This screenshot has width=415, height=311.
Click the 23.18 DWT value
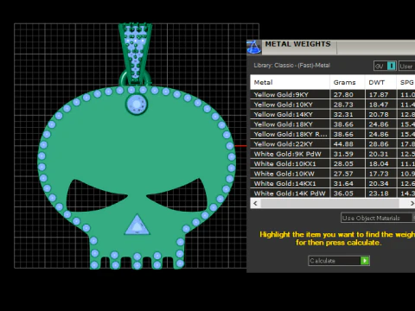(x=379, y=194)
